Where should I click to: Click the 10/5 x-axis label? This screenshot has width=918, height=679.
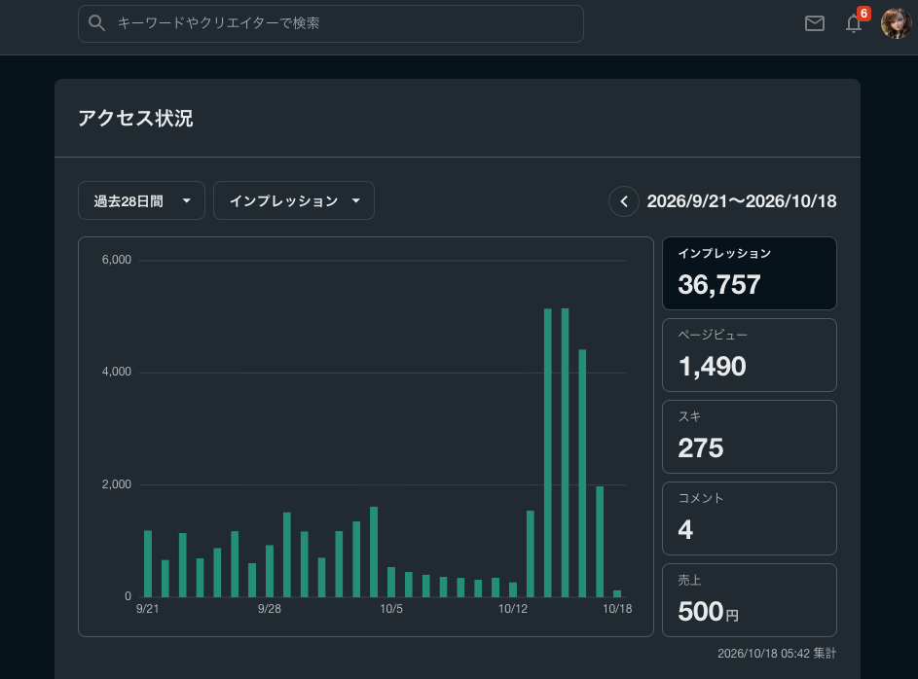click(x=391, y=609)
